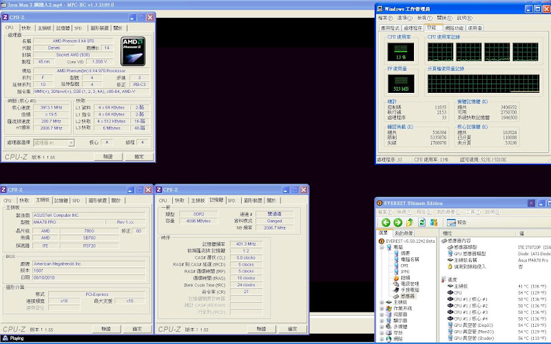Click the PF 使用量 523 MB gauge
The image size is (551, 344).
click(x=401, y=83)
